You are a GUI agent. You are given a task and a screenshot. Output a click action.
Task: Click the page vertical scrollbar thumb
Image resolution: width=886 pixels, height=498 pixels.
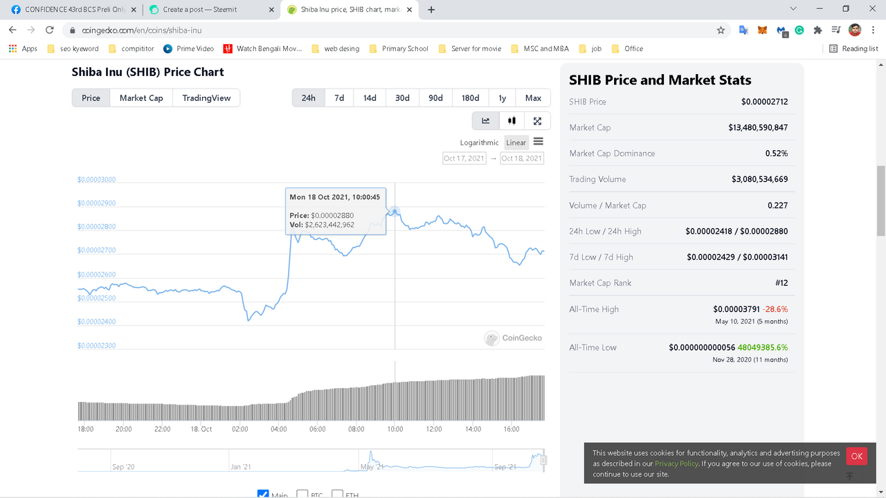880,201
